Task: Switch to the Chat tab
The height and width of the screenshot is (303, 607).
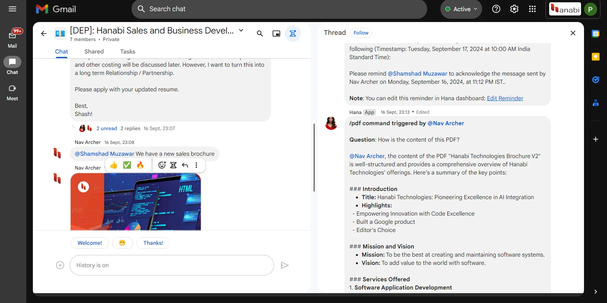Action: pos(61,52)
